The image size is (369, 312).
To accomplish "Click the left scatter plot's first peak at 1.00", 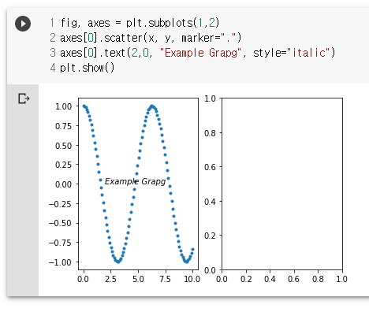I will [84, 106].
